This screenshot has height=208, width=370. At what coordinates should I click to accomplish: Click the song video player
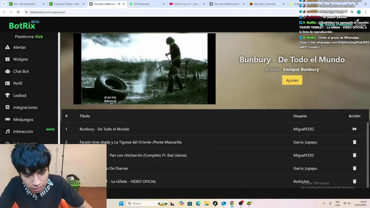click(145, 69)
